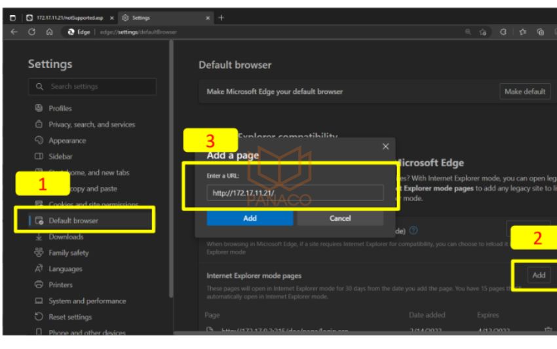Select the Settings tab
Screen dimensions: 557x349
click(166, 18)
